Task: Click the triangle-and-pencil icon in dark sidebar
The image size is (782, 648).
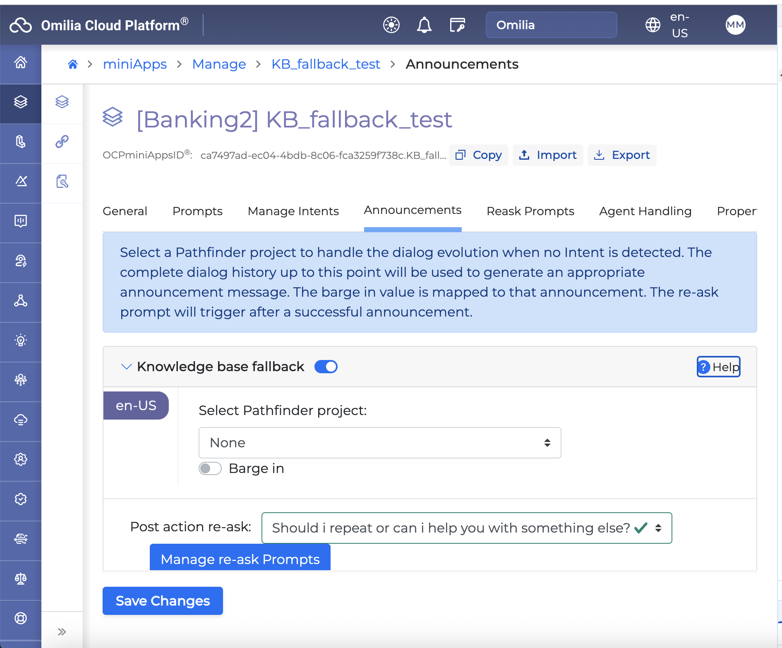Action: point(21,181)
